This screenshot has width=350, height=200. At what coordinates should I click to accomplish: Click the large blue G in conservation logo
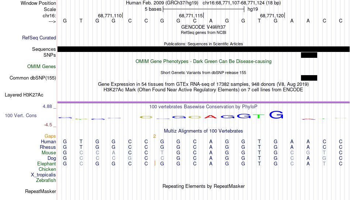[x=276, y=115]
